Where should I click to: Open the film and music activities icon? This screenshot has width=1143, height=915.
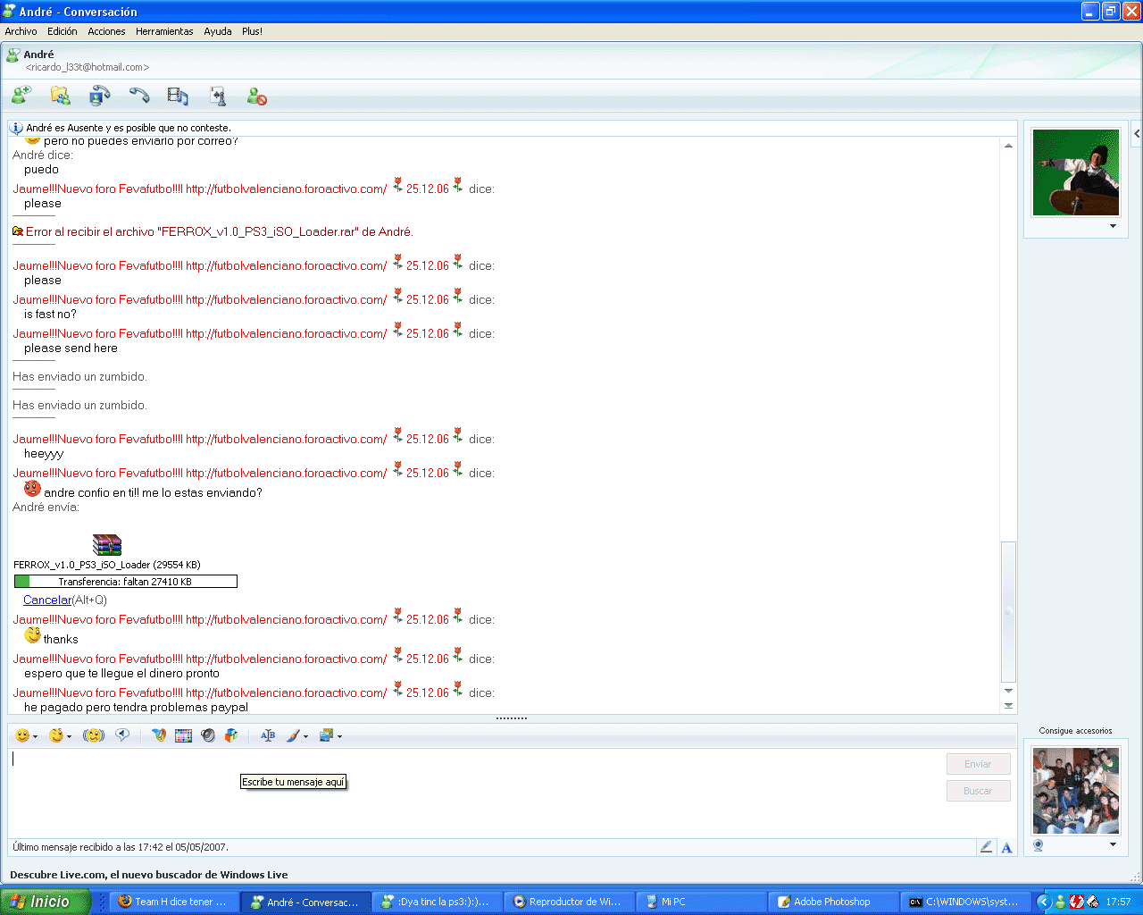179,95
